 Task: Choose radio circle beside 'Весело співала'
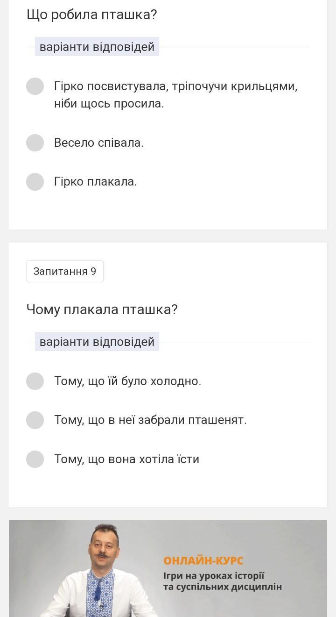[35, 143]
